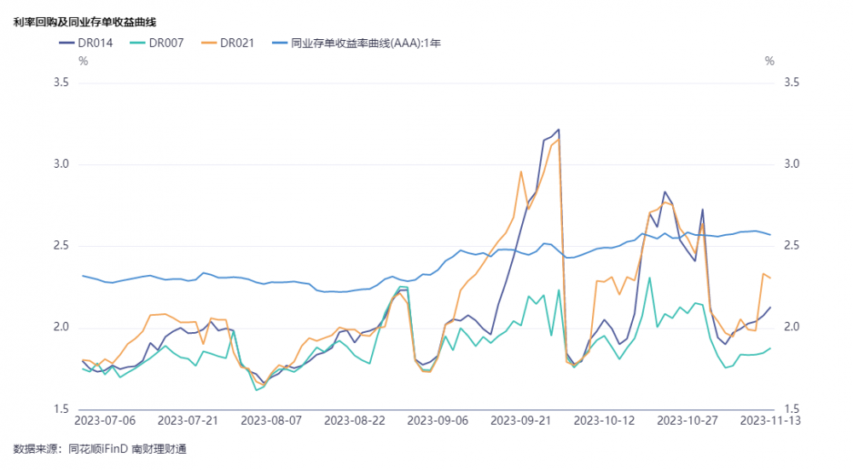The height and width of the screenshot is (470, 853).
Task: Click the left axis % unit label
Action: click(x=83, y=61)
